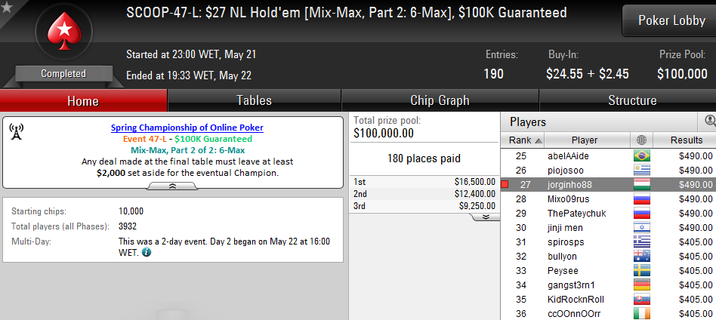Click the Germany flag beside gangst3rn1
716x320 pixels.
(x=641, y=285)
